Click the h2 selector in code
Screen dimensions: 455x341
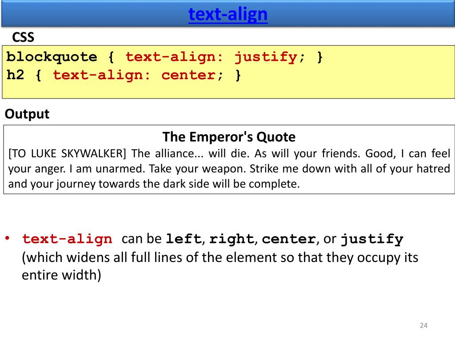pos(16,75)
